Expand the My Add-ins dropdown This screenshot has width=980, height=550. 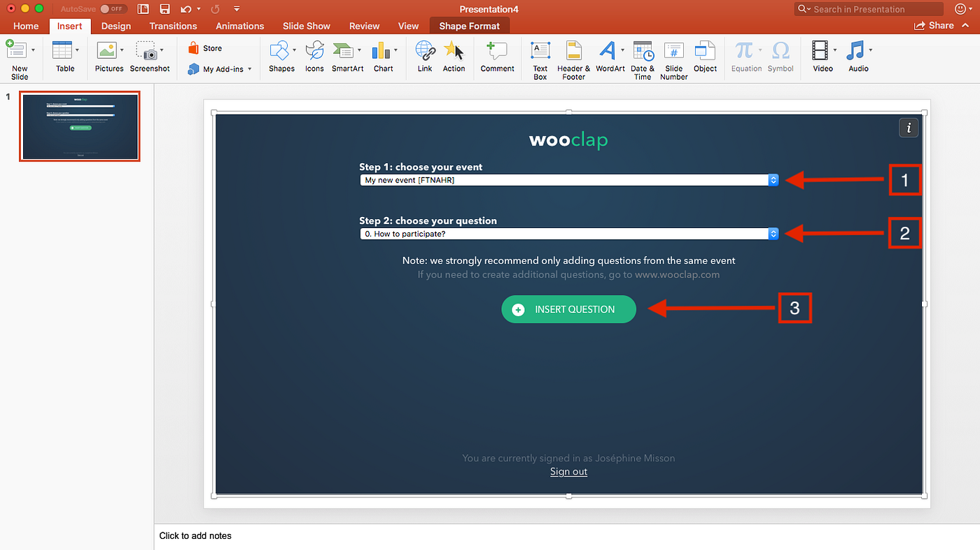(249, 69)
